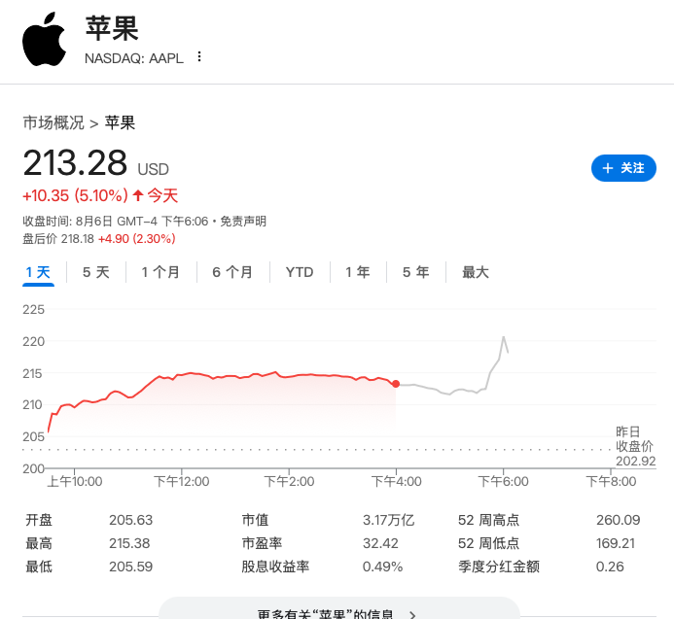Switch to the 5 天 tab
674x619 pixels.
96,272
